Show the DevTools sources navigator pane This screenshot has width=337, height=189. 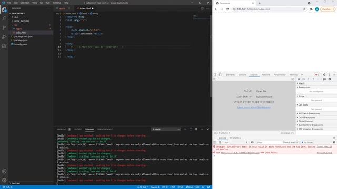(215, 79)
